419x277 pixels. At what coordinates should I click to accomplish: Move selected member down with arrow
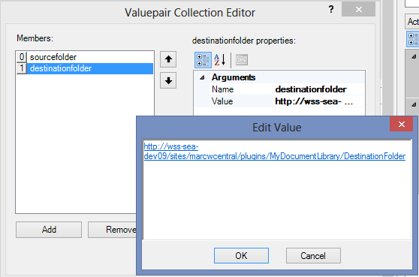168,80
